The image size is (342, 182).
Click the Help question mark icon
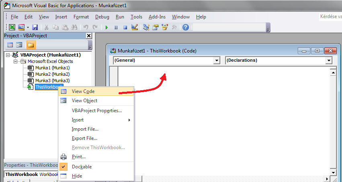pos(186,27)
